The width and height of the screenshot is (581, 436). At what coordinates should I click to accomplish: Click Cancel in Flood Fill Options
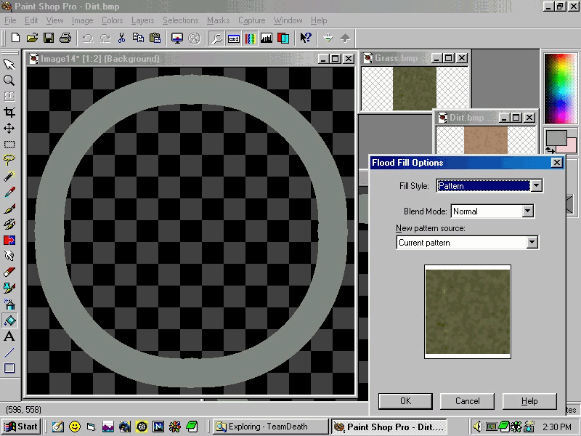[x=467, y=400]
